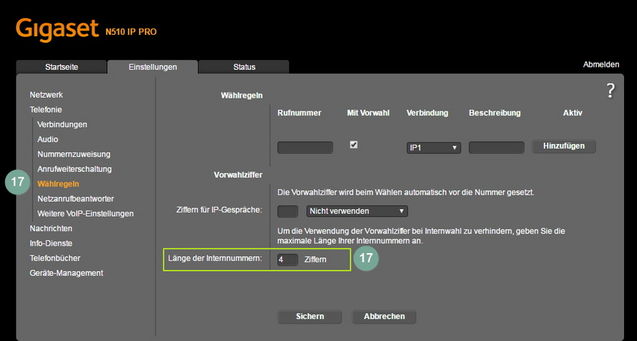Click the Ziffern für IP-Gespräche field
The image size is (637, 341).
pos(287,211)
